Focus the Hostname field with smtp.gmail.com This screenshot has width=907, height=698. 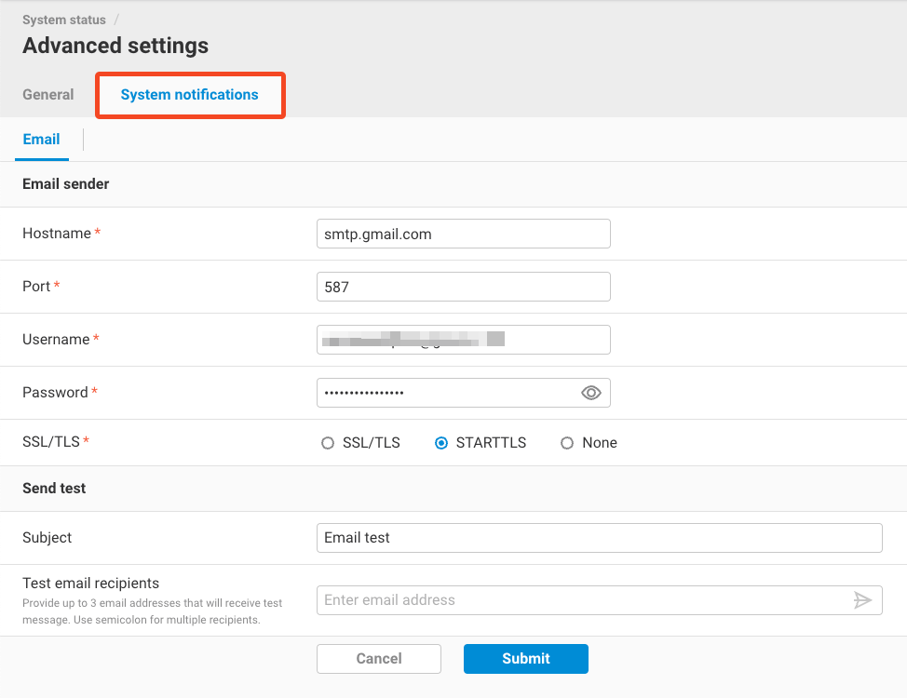point(463,234)
